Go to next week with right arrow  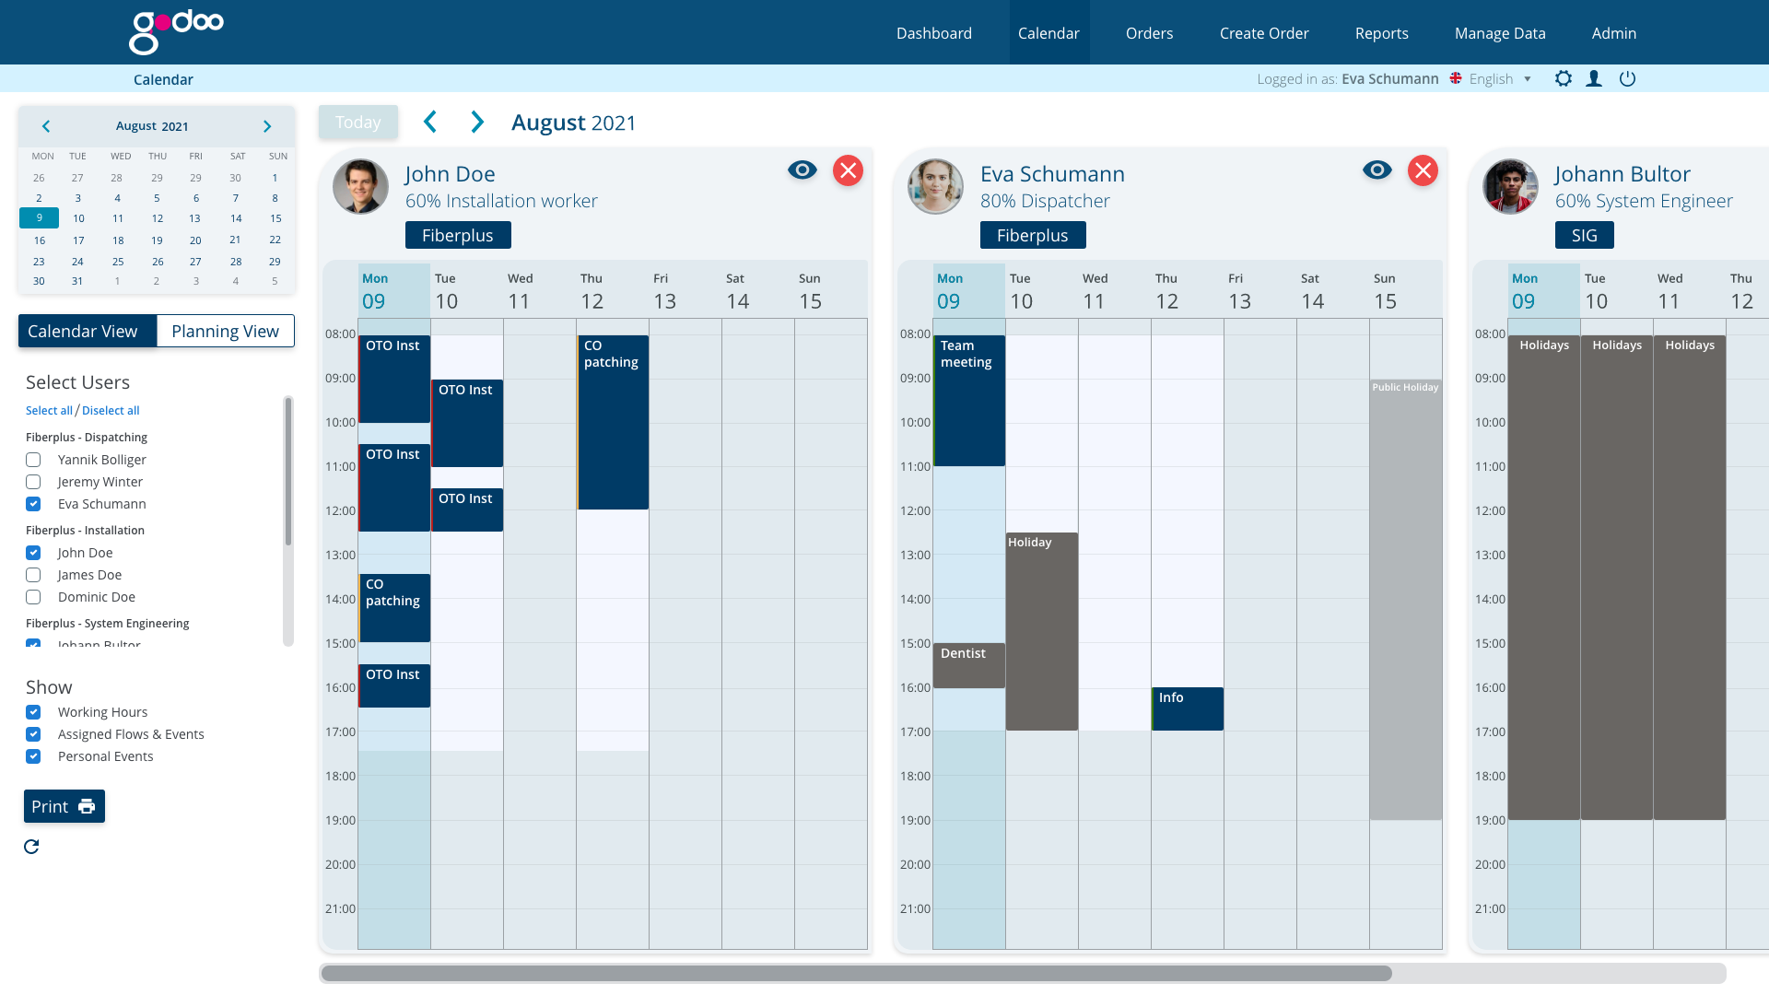477,122
